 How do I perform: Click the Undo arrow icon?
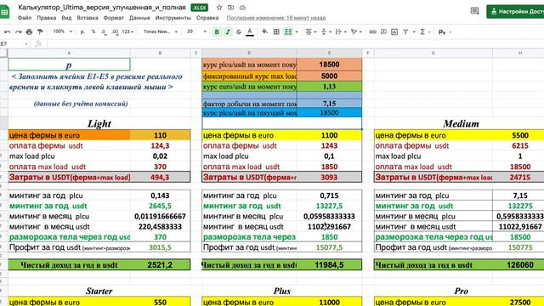tap(8, 32)
